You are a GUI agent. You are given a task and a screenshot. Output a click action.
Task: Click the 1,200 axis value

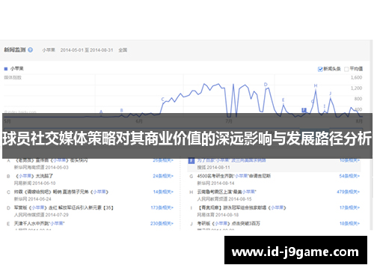356,88
